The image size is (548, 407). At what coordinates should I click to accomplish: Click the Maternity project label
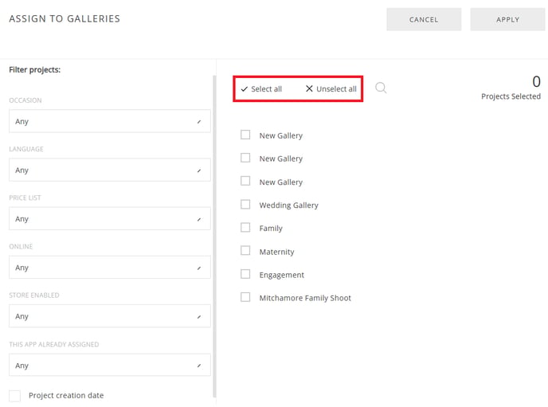click(276, 252)
